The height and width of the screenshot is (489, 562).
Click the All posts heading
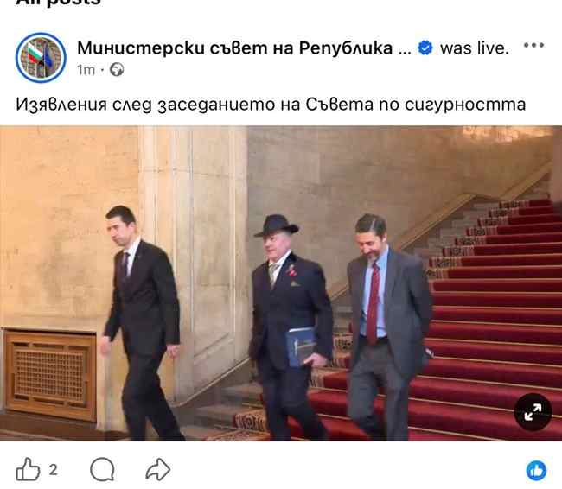pos(59,3)
